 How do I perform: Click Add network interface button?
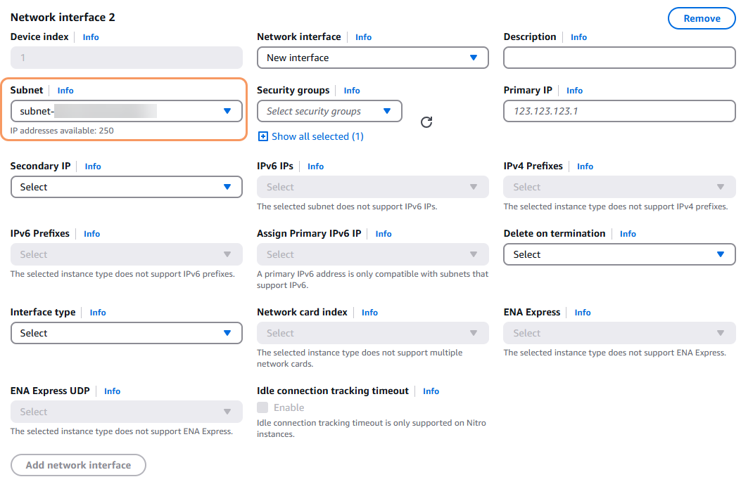(x=78, y=465)
